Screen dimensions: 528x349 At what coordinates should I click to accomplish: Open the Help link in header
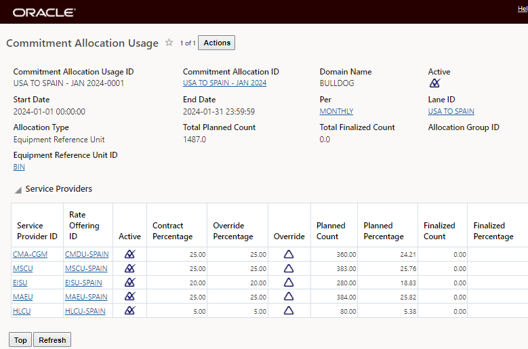523,9
